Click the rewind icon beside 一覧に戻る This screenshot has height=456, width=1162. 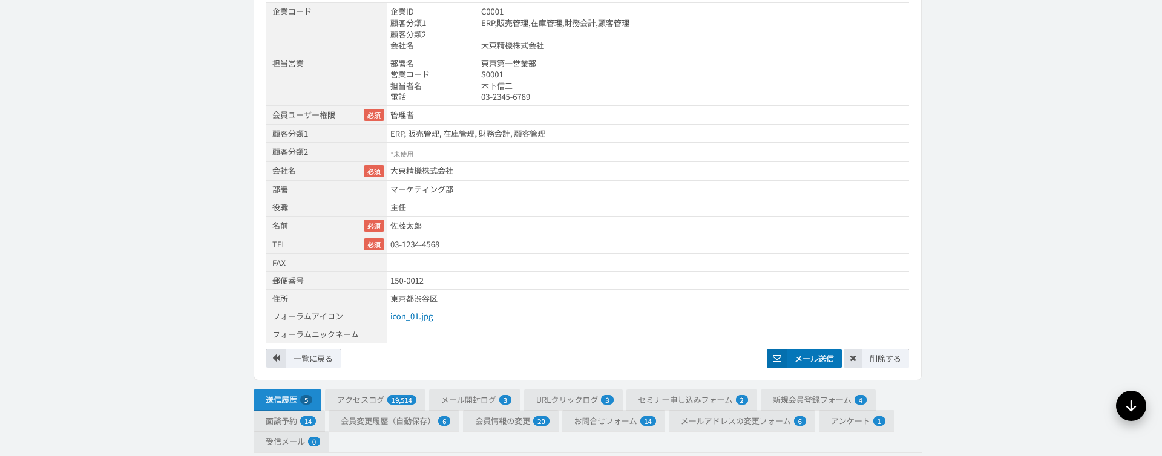[277, 358]
